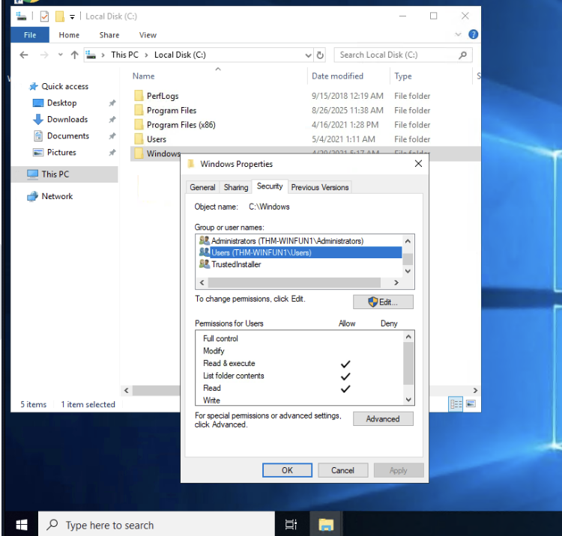
Task: Sort by the Name column header
Action: click(143, 76)
